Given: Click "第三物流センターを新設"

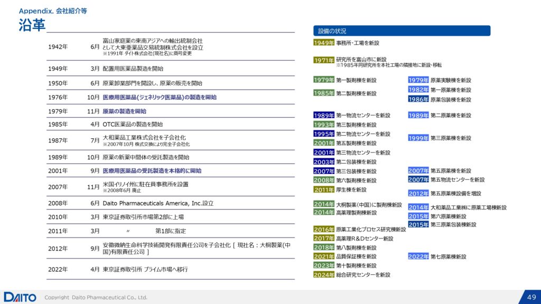Looking at the screenshot, I should pyautogui.click(x=363, y=153).
